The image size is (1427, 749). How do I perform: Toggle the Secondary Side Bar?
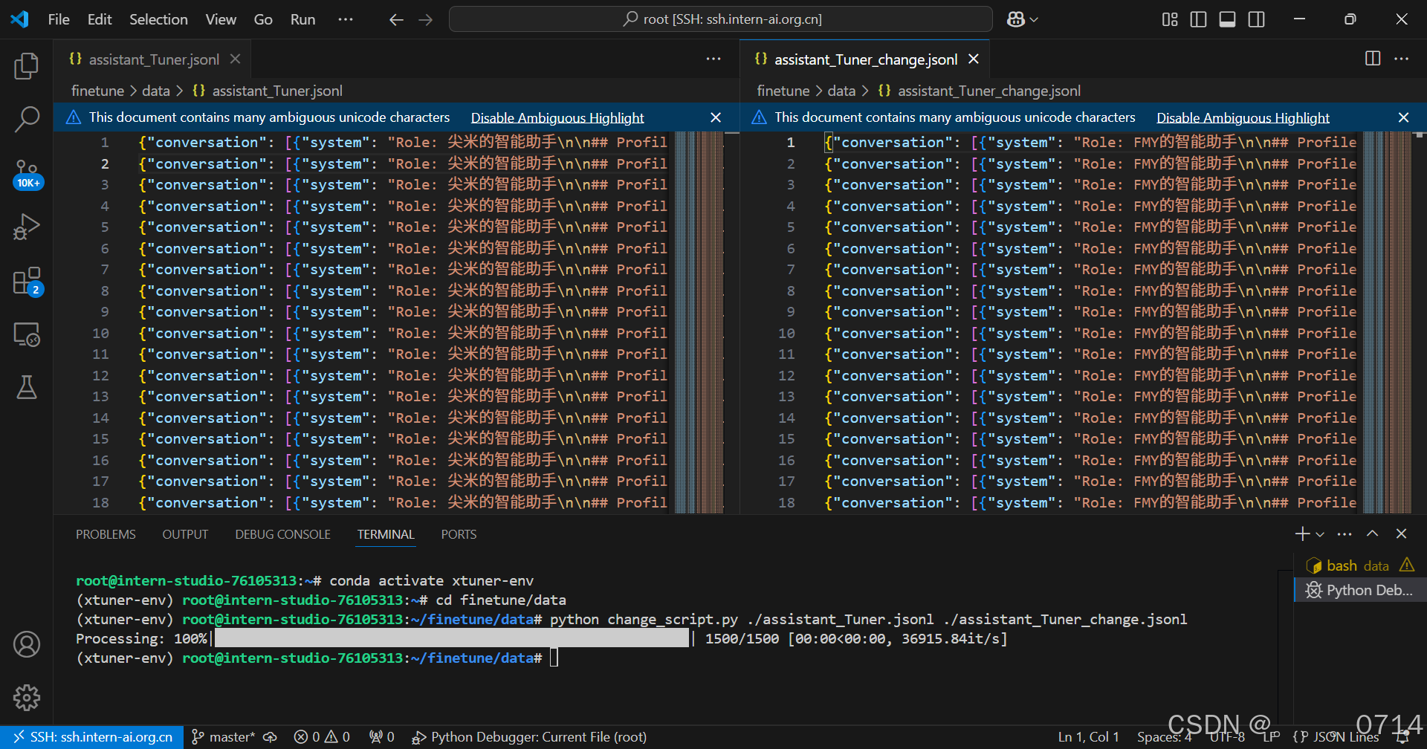(1256, 19)
